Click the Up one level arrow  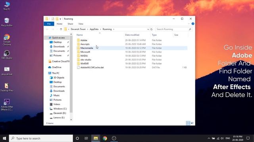click(x=61, y=29)
